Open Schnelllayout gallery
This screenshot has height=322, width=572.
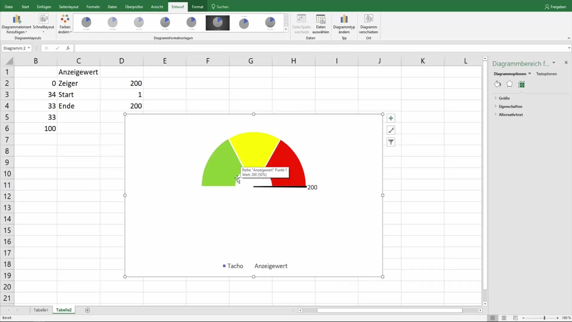(43, 24)
